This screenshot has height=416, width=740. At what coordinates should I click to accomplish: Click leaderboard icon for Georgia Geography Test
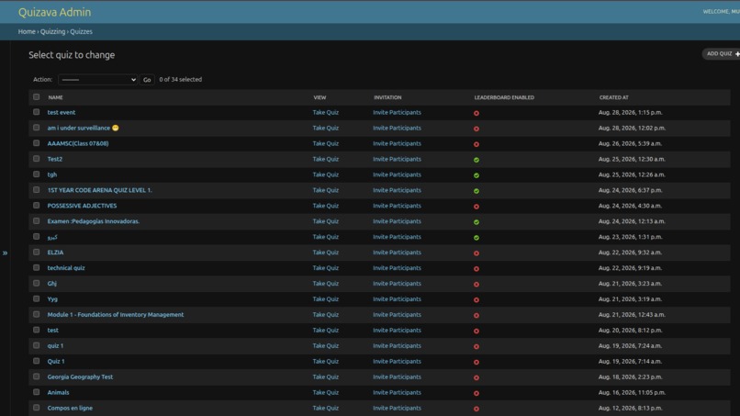477,377
